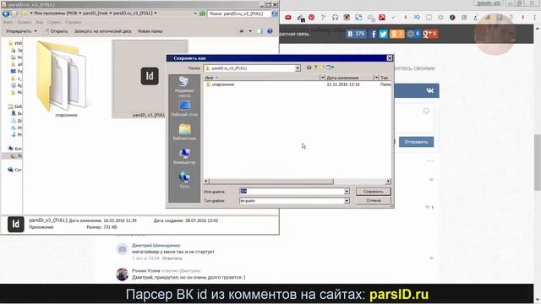The width and height of the screenshot is (541, 304).
Task: Click Отправить button in VK comment widget
Action: (416, 142)
